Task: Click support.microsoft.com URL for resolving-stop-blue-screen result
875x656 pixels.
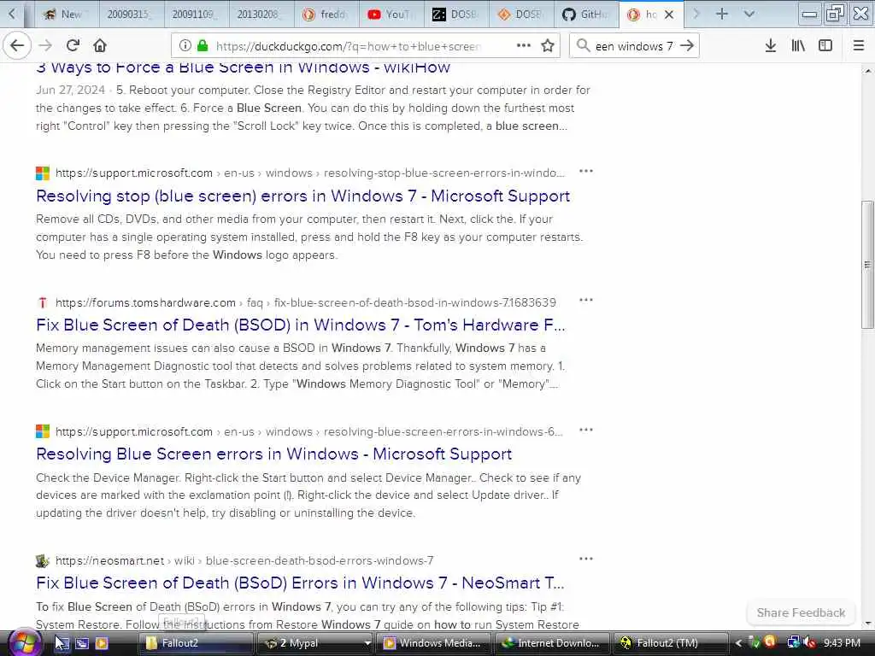Action: coord(309,173)
